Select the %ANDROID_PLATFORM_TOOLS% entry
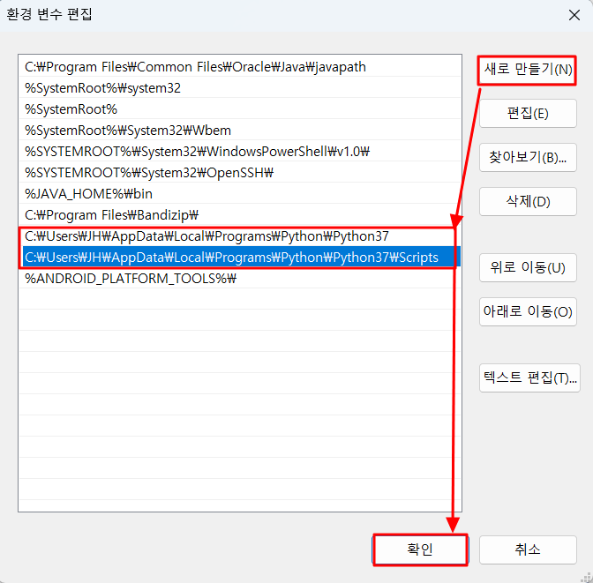 (240, 279)
